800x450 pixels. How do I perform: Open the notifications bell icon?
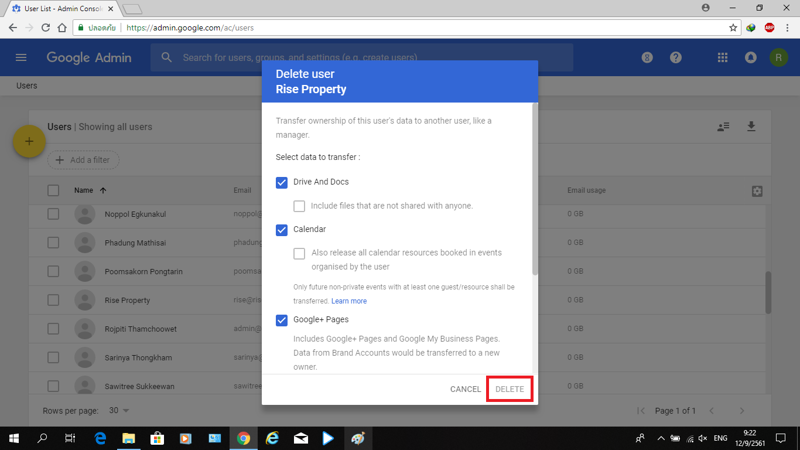(750, 57)
